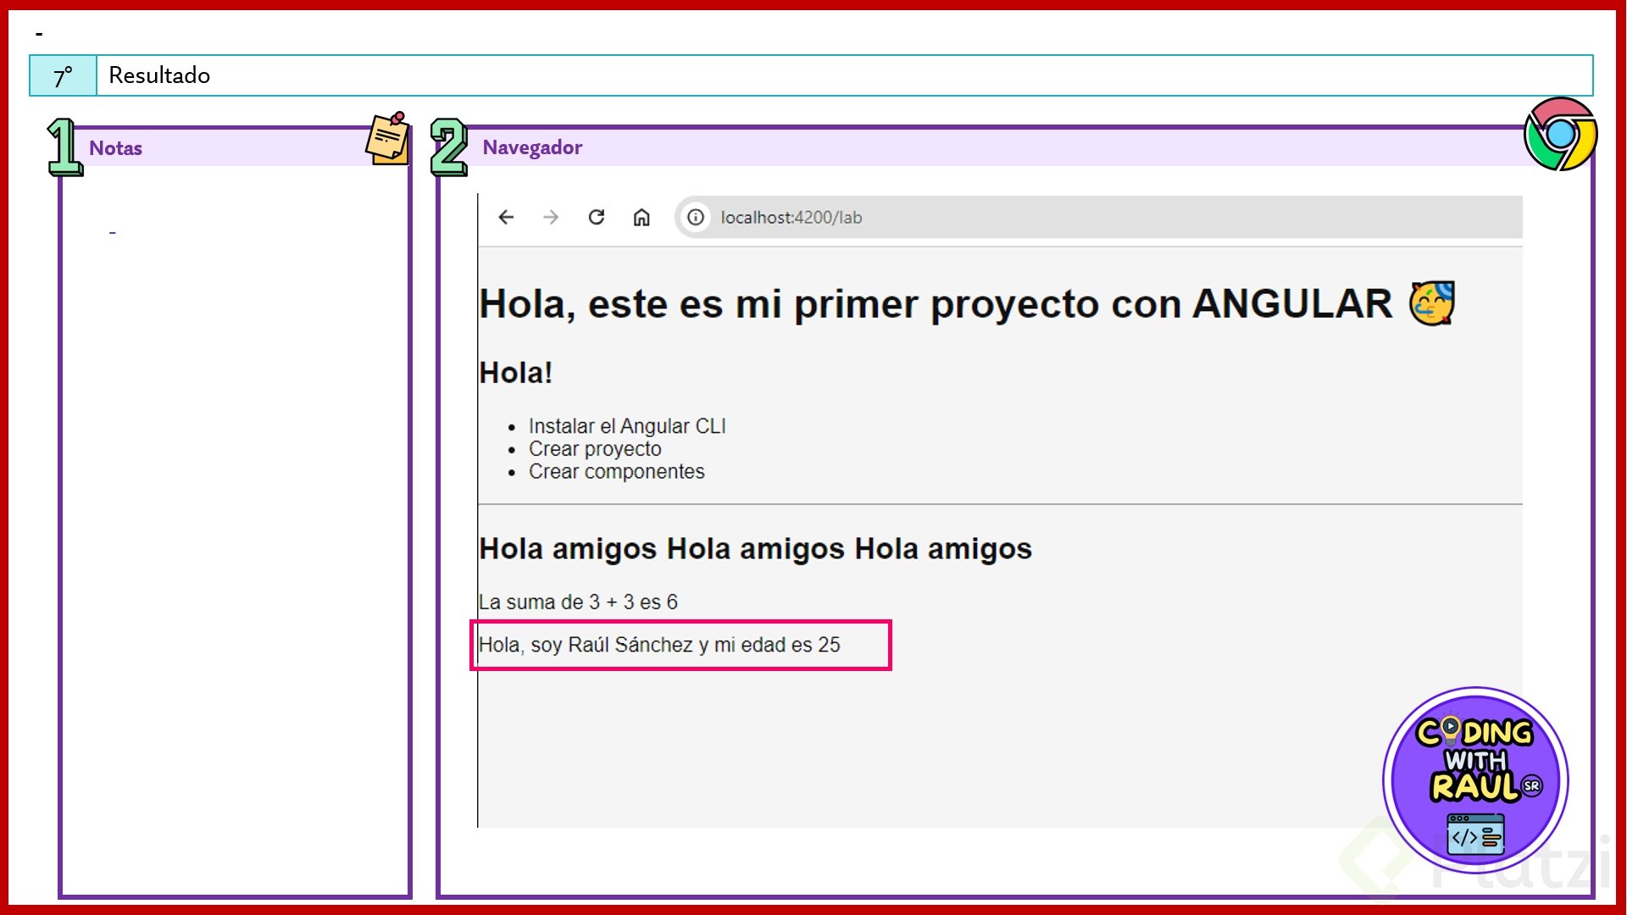Click the green number 1 badge
This screenshot has height=915, width=1627.
tap(64, 147)
